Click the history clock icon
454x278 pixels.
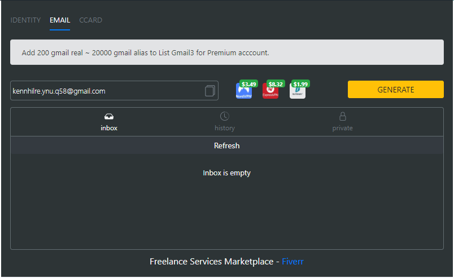[x=224, y=116]
